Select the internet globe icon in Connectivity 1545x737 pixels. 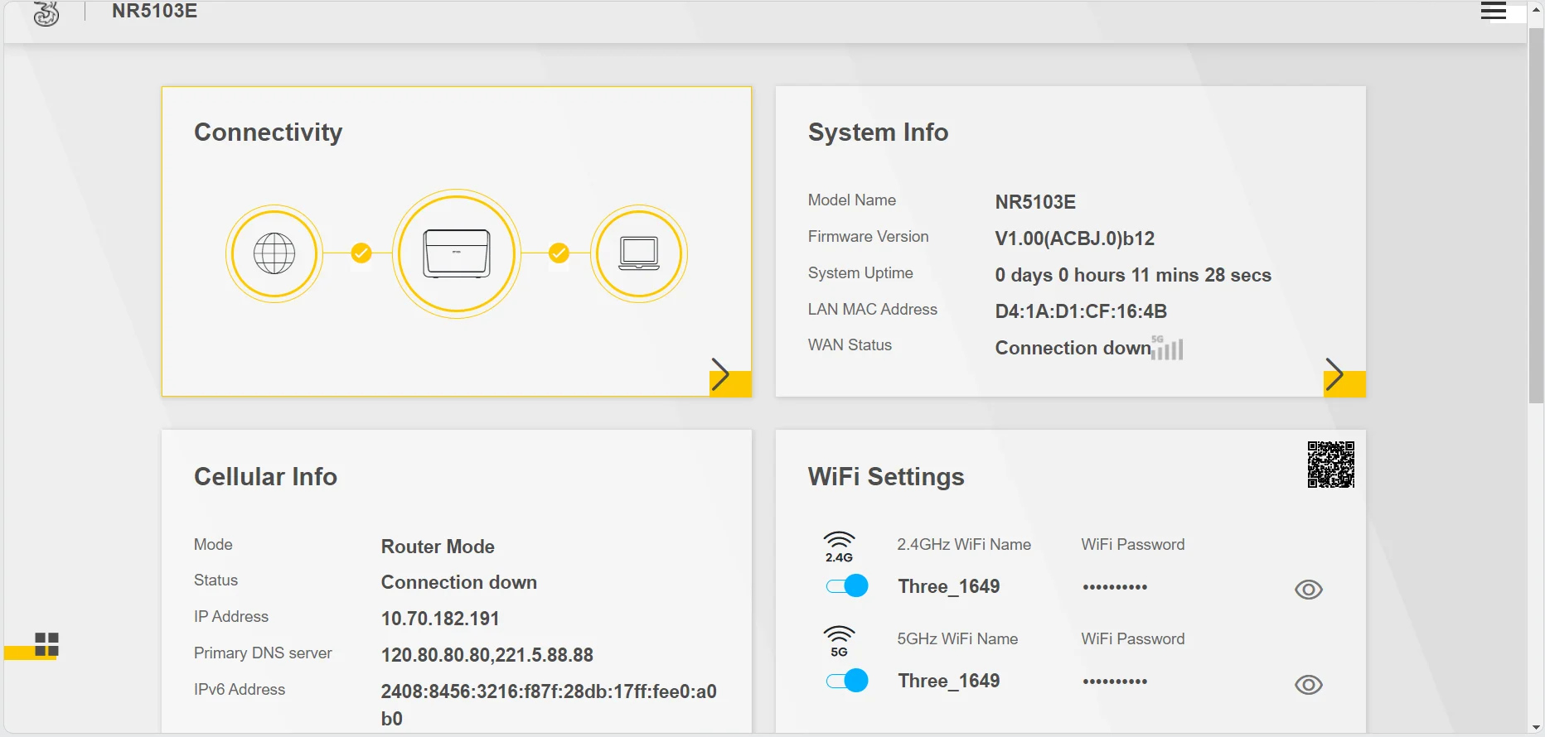[x=274, y=253]
